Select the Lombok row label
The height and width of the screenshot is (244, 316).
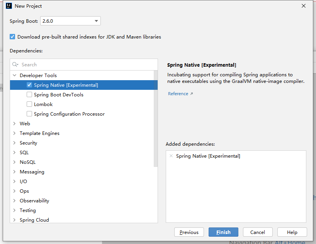pyautogui.click(x=43, y=104)
